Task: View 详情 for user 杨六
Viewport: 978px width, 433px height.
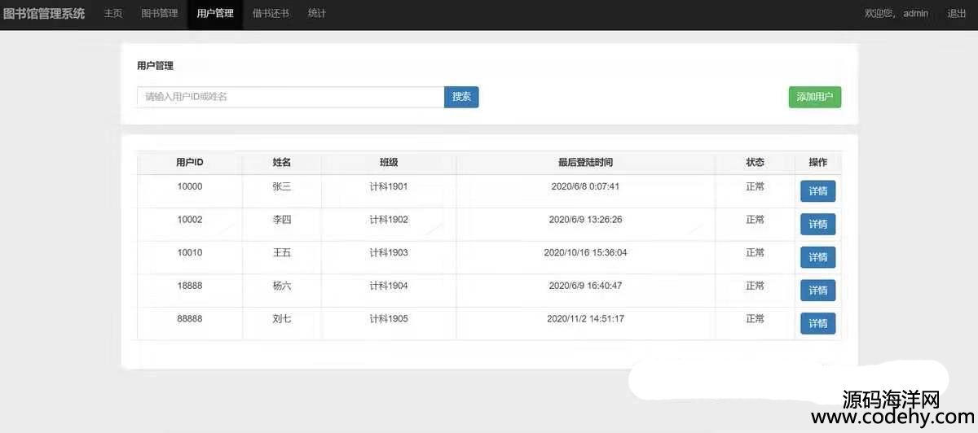Action: [x=817, y=290]
